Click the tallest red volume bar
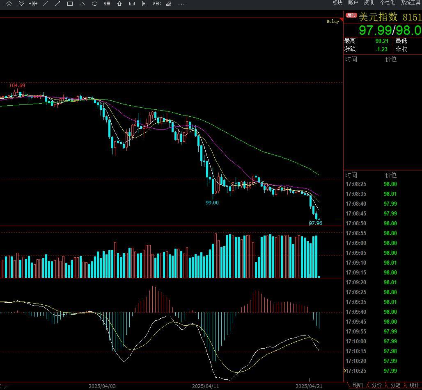 [x=216, y=256]
